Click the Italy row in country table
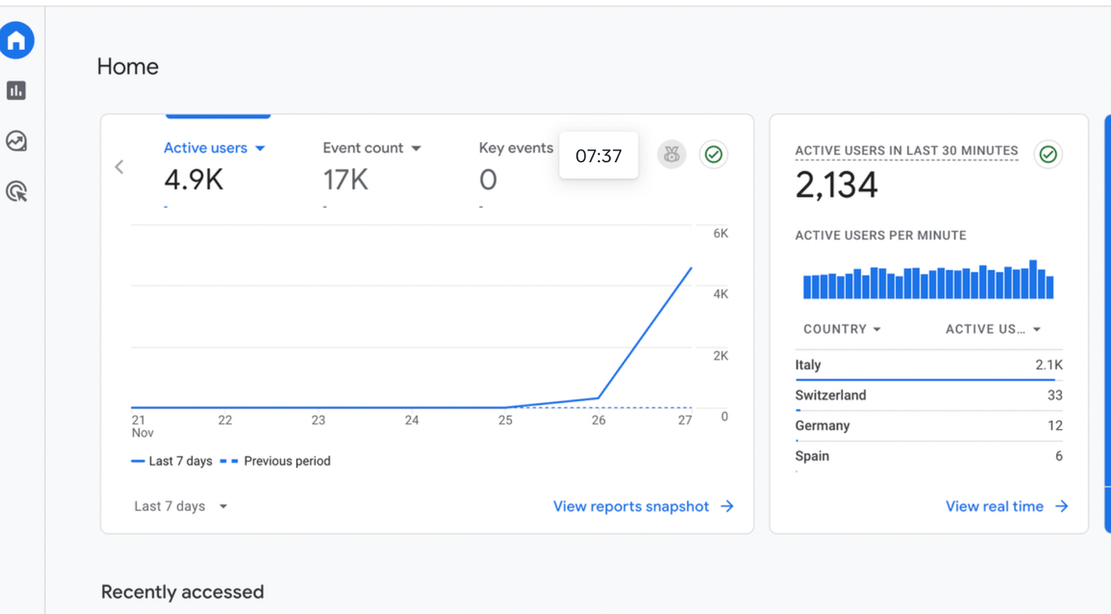Image resolution: width=1111 pixels, height=614 pixels. (928, 364)
